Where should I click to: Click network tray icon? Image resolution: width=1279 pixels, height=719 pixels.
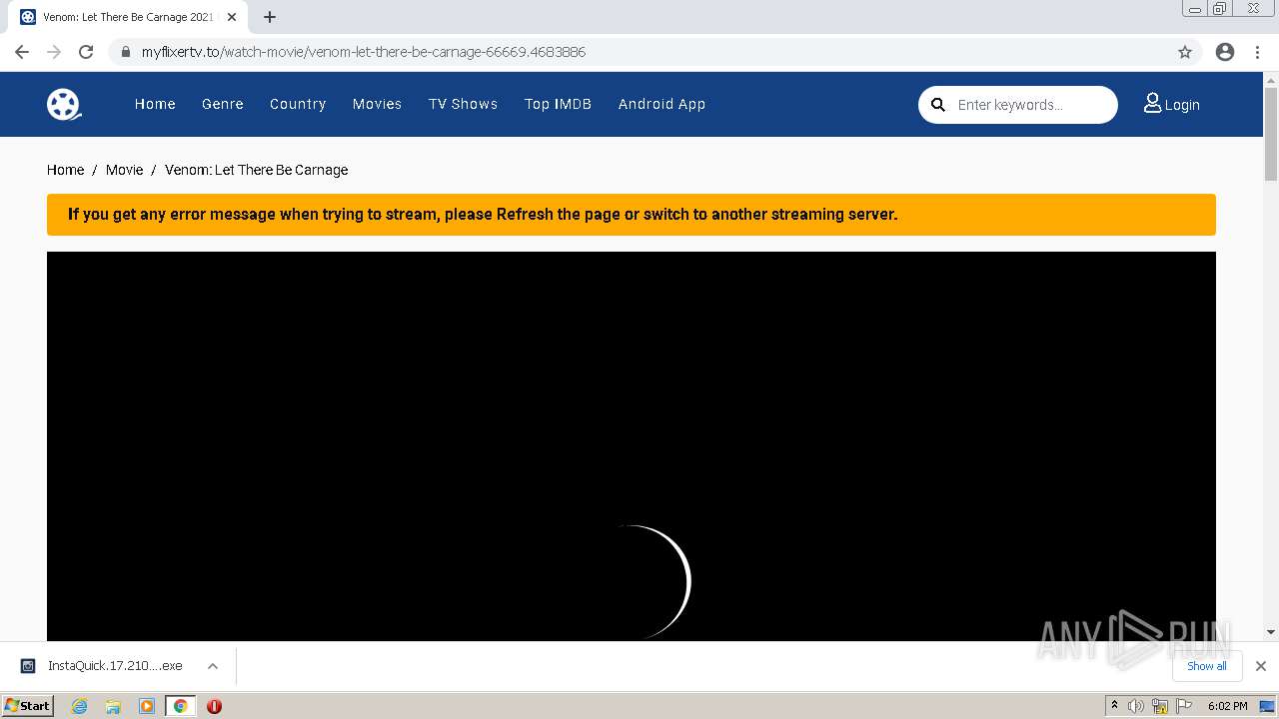coord(1160,706)
